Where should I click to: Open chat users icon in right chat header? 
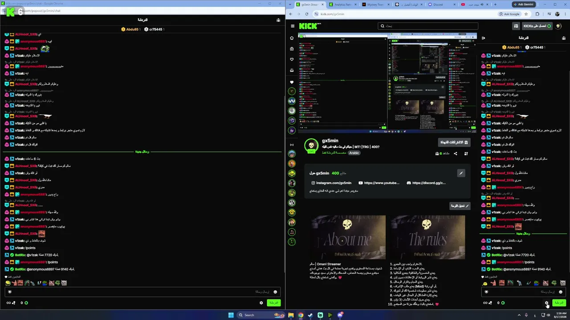click(x=563, y=38)
